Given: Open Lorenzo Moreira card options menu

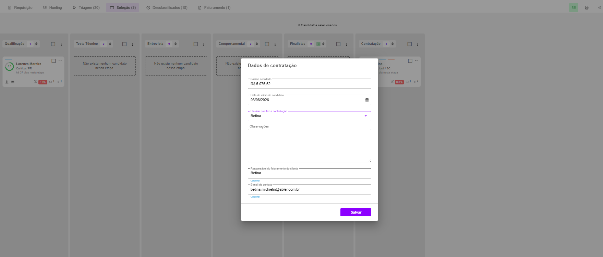Looking at the screenshot, I should tap(60, 61).
